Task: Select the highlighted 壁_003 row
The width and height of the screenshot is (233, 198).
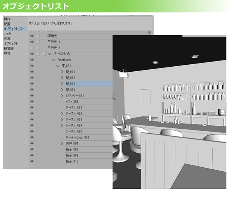Action: (x=89, y=84)
